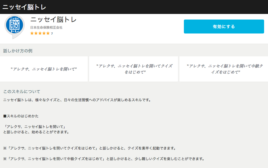Click the note about 少し難しいクイズを楽しむ
268x168 pixels.
[104, 159]
